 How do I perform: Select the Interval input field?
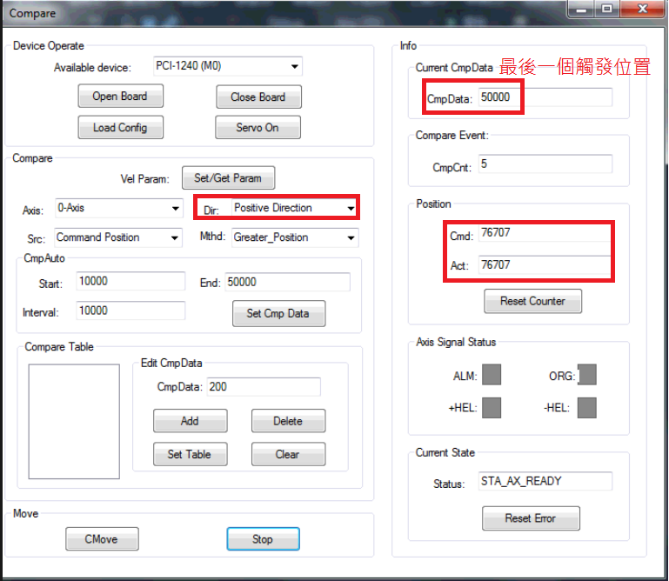(130, 311)
